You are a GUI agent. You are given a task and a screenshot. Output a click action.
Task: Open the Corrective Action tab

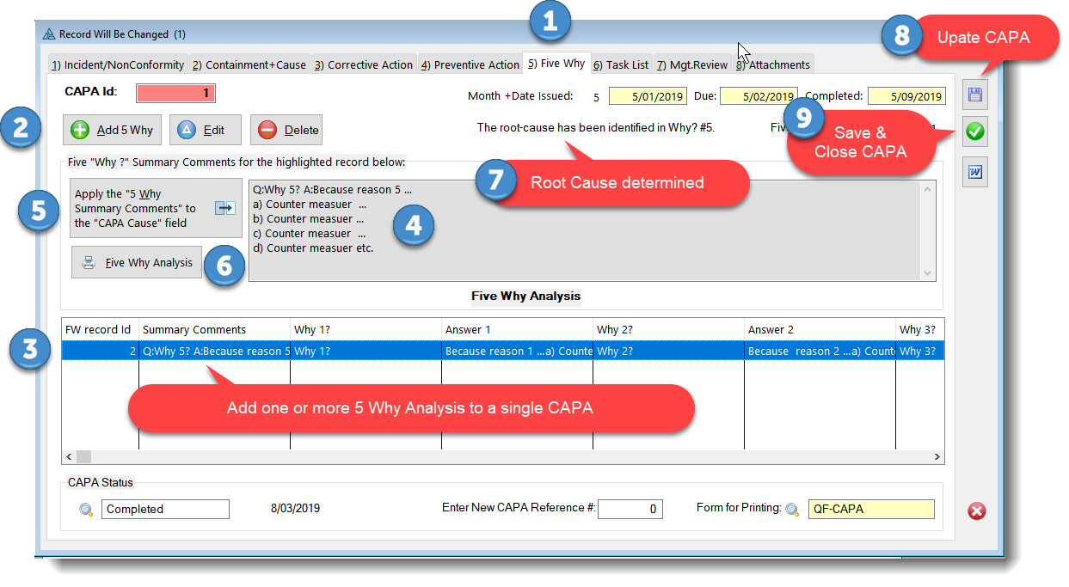click(363, 64)
